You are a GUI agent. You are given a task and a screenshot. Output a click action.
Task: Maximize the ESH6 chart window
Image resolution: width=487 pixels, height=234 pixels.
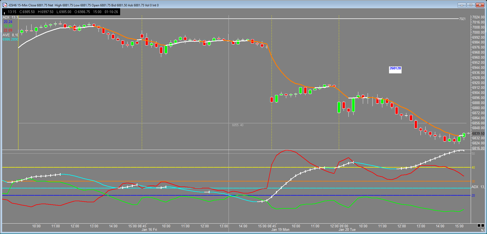(x=471, y=5)
